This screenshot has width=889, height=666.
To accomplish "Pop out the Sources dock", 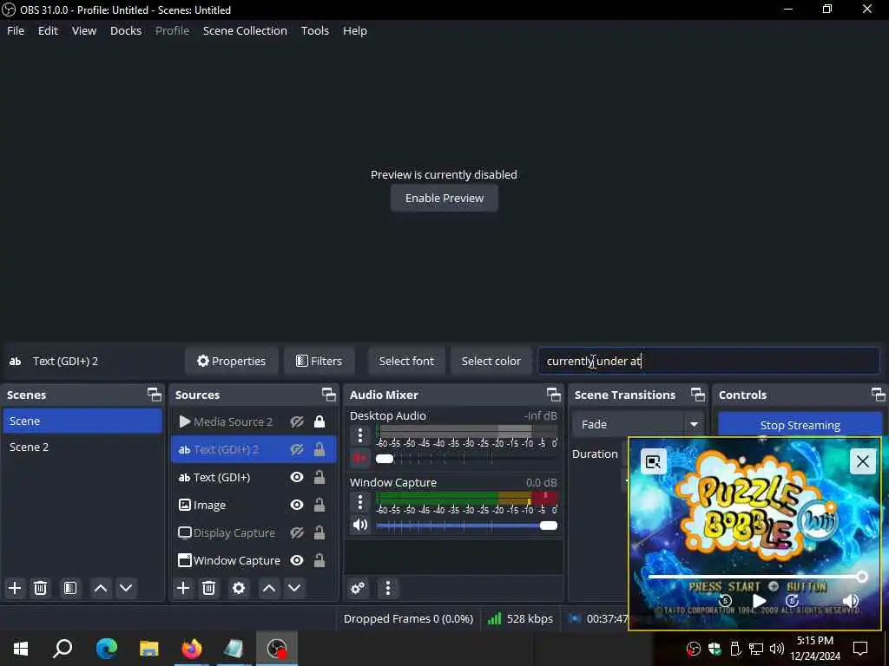I will click(x=329, y=395).
